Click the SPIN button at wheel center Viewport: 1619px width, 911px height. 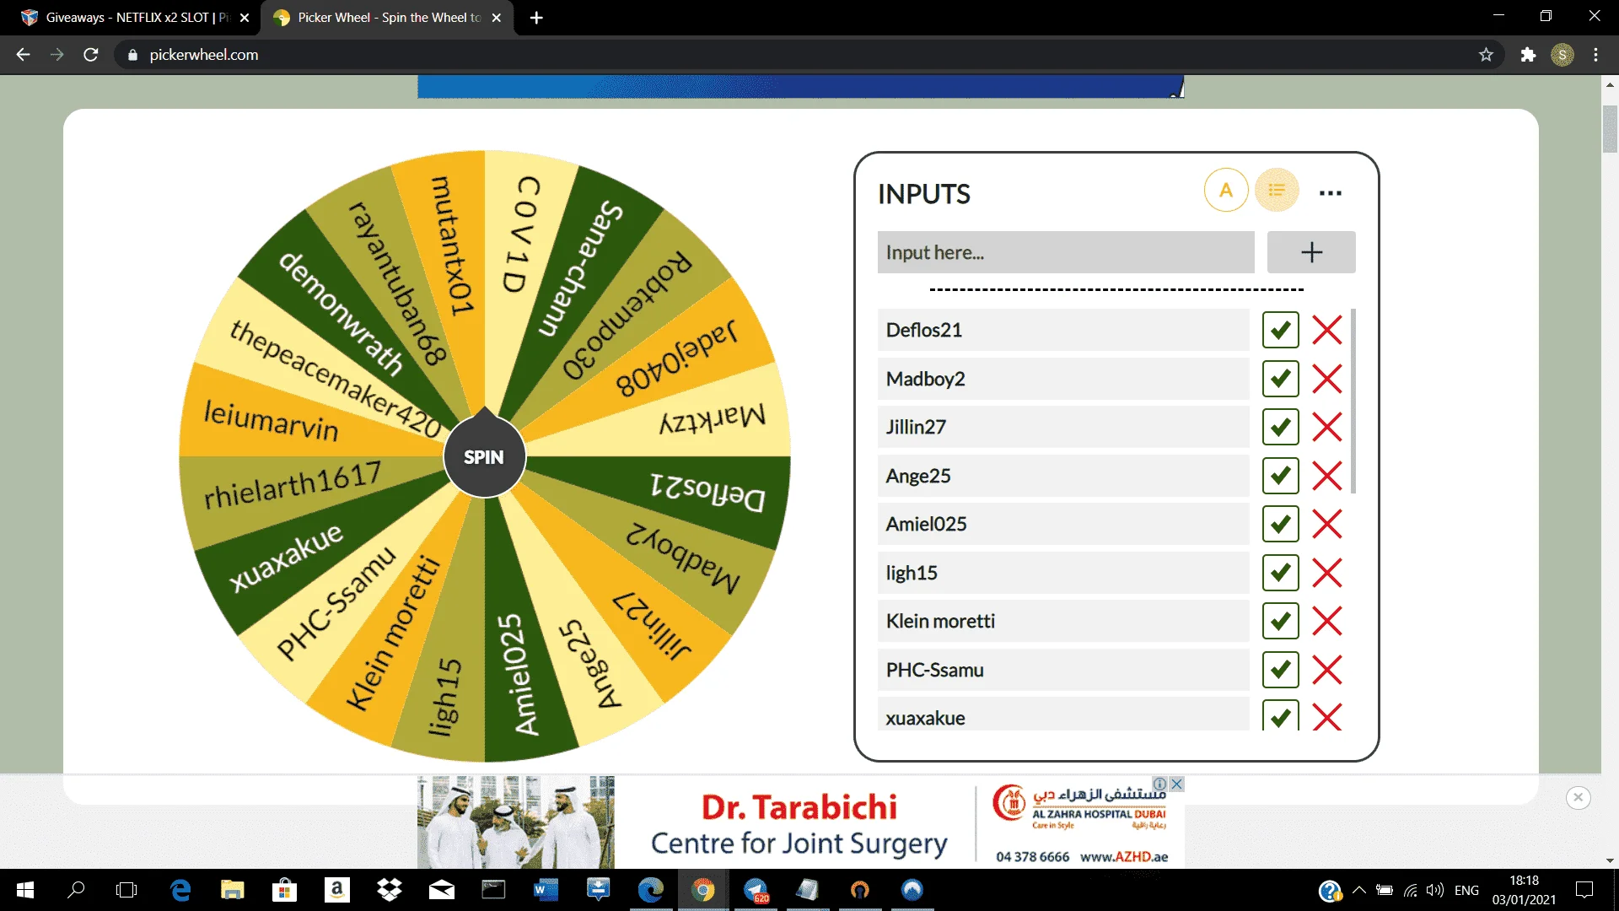pos(484,456)
